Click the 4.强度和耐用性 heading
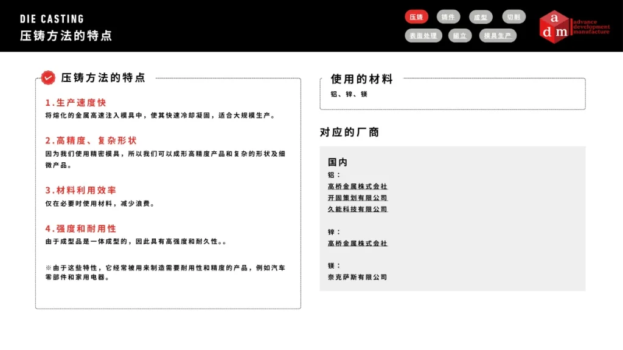 coord(80,229)
